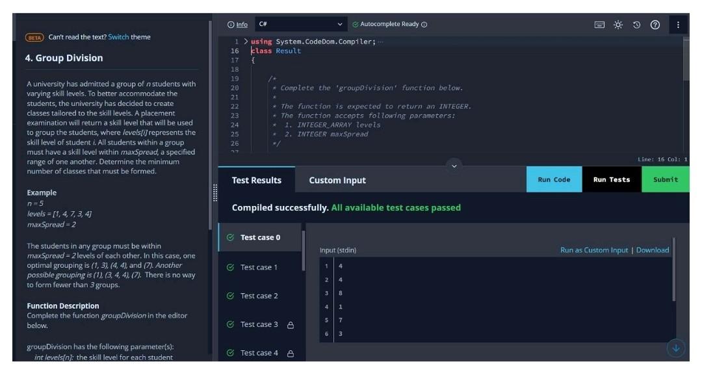The width and height of the screenshot is (702, 373).
Task: Click the code editor vertical scrollbar
Action: click(686, 59)
